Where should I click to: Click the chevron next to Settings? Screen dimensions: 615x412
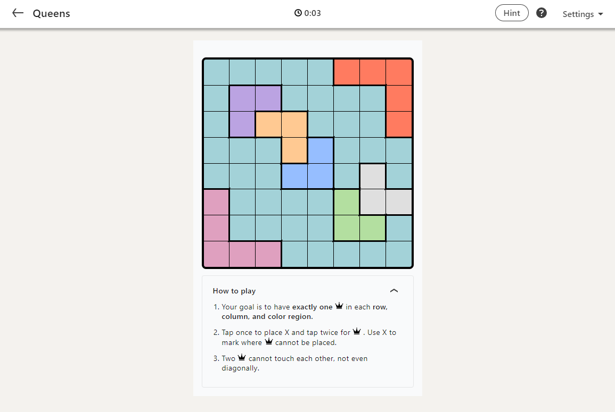click(600, 14)
